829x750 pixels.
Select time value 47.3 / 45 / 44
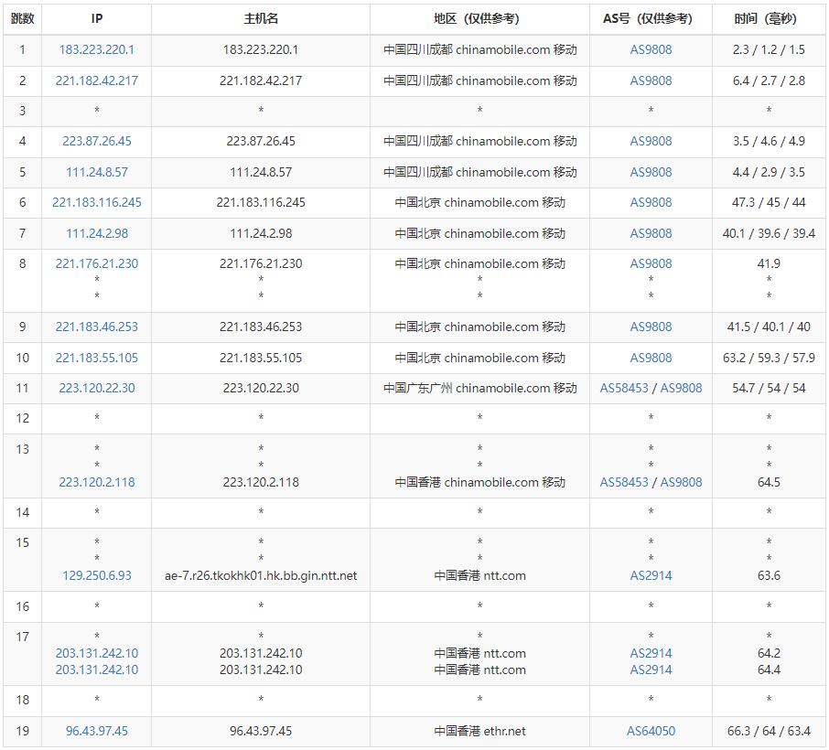(769, 202)
